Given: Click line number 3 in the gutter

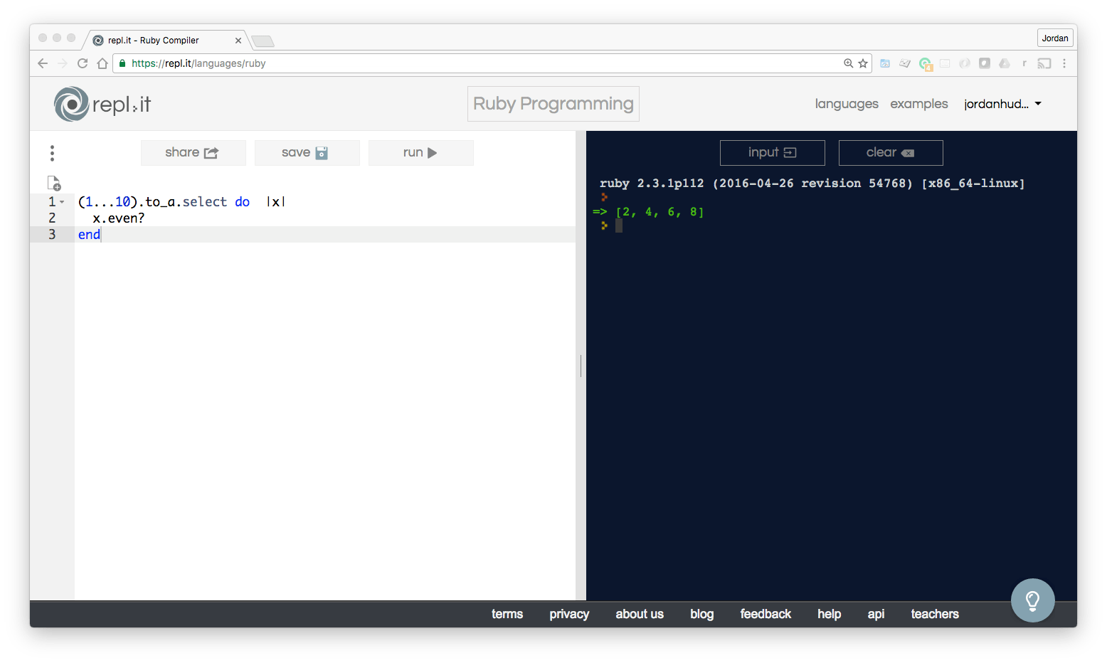Looking at the screenshot, I should tap(52, 235).
